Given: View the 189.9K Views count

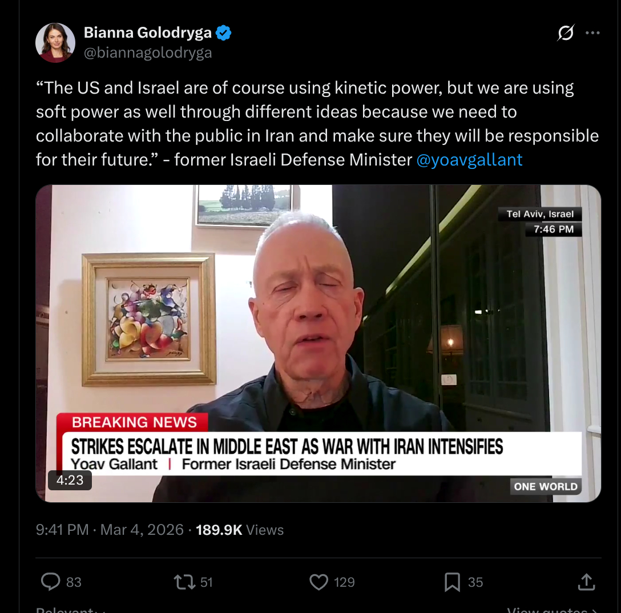Looking at the screenshot, I should pyautogui.click(x=240, y=530).
